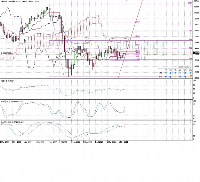Click the 50.0 Fibonacci retracement label
The width and height of the screenshot is (200, 182).
[x=190, y=40]
